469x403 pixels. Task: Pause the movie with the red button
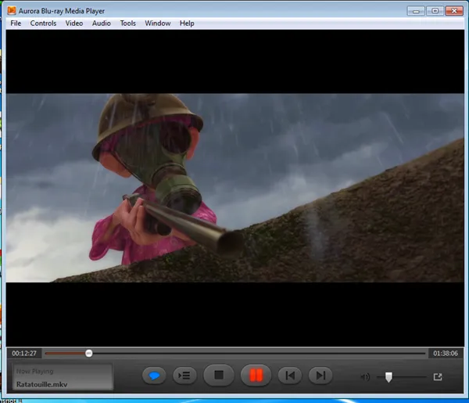pyautogui.click(x=255, y=376)
